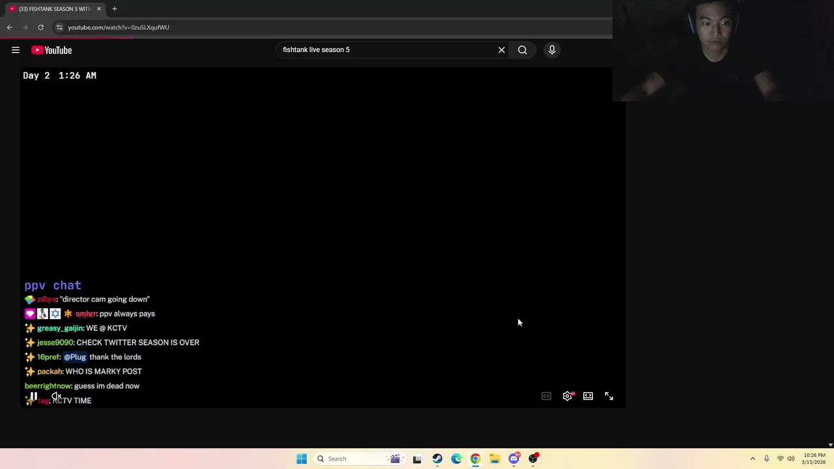Screen dimensions: 834x469
Task: Open the Windows Start menu
Action: [x=302, y=459]
